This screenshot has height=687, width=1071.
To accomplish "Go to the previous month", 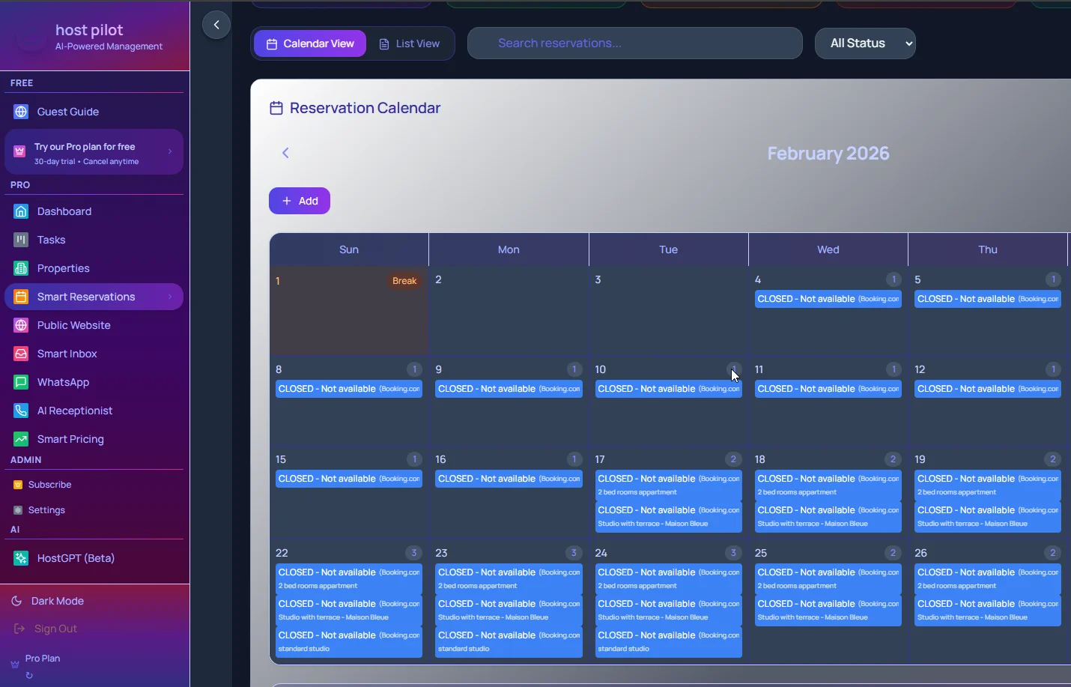I will click(x=285, y=153).
